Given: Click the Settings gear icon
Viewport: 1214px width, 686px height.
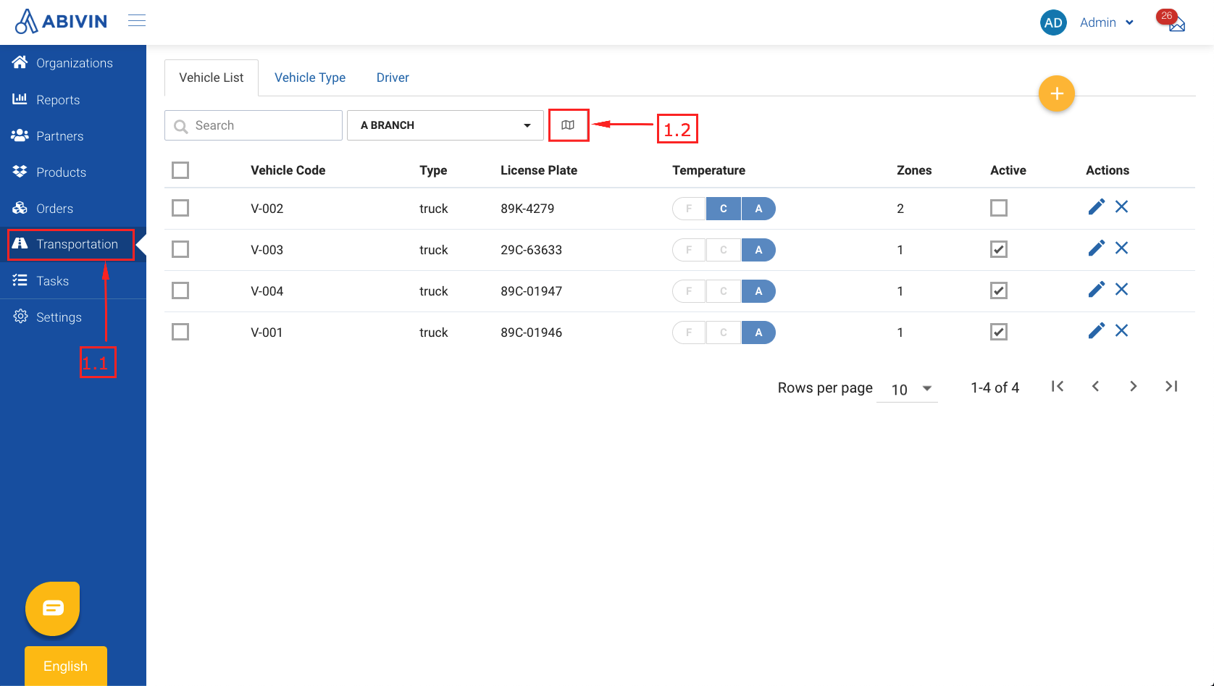Looking at the screenshot, I should pyautogui.click(x=20, y=317).
